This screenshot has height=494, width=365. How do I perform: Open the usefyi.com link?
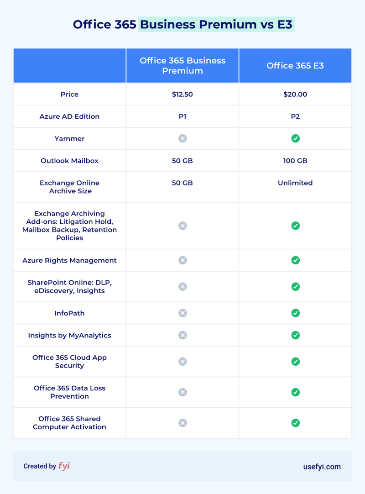click(322, 467)
